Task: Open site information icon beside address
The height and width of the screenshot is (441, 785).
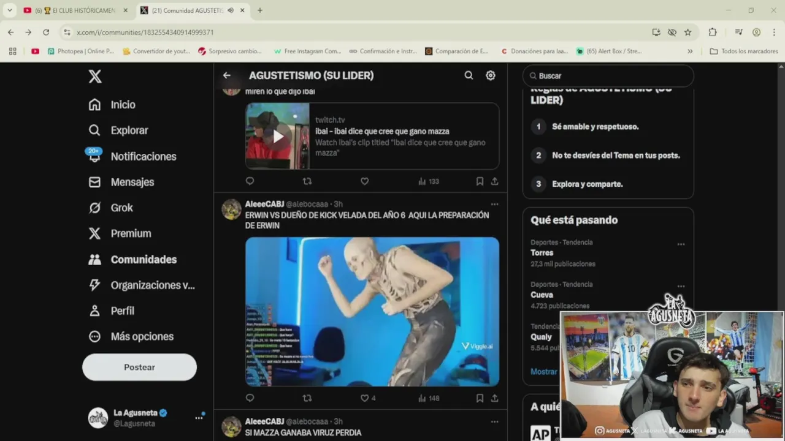Action: click(67, 32)
